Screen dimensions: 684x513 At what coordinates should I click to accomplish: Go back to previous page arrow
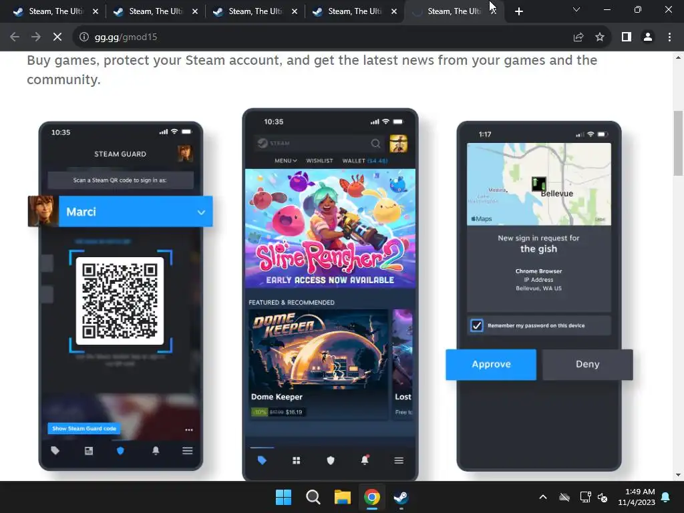click(x=15, y=37)
